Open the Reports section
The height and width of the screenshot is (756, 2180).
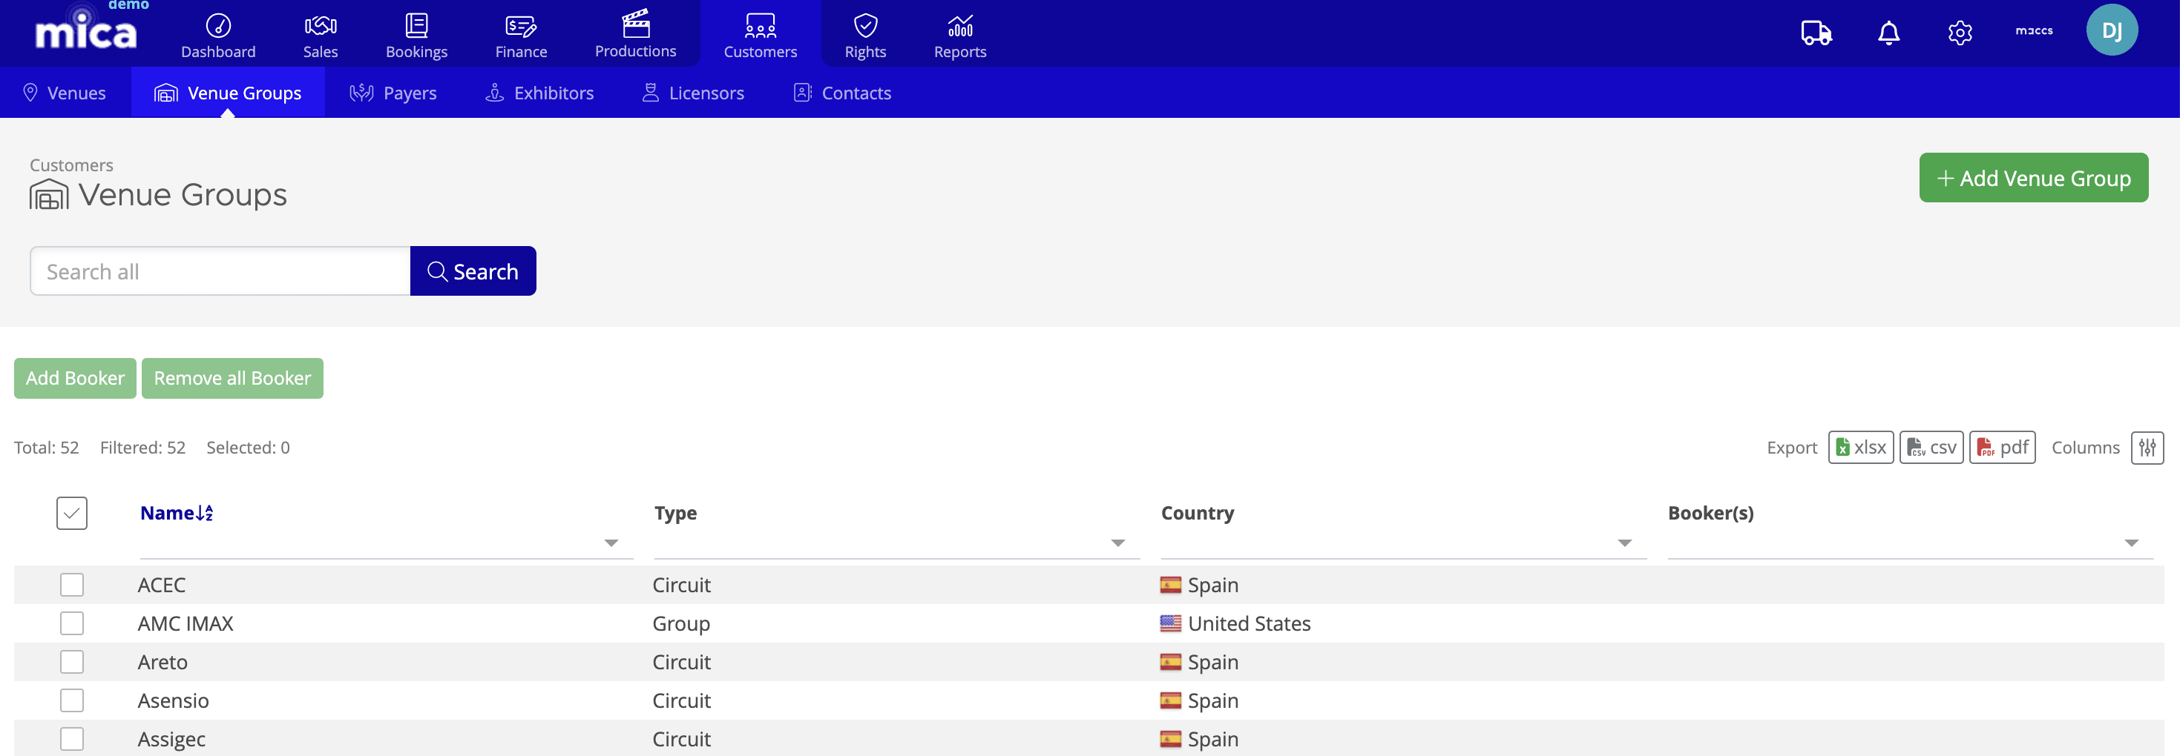coord(959,34)
